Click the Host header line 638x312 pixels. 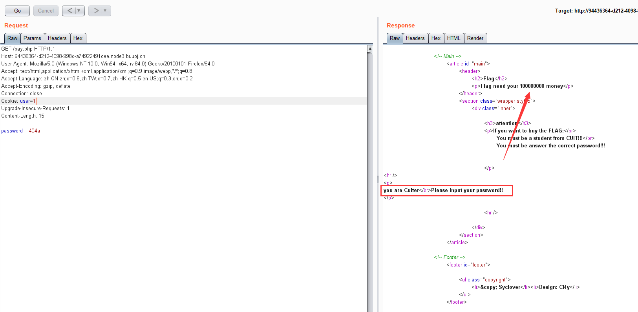pos(73,56)
